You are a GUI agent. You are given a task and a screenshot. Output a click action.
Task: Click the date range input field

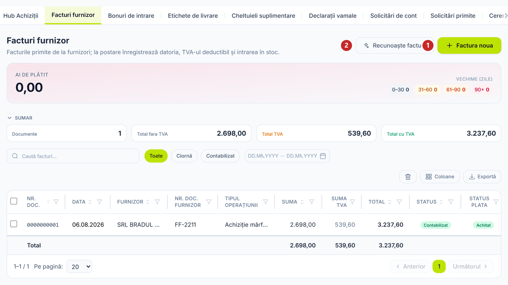coord(287,156)
